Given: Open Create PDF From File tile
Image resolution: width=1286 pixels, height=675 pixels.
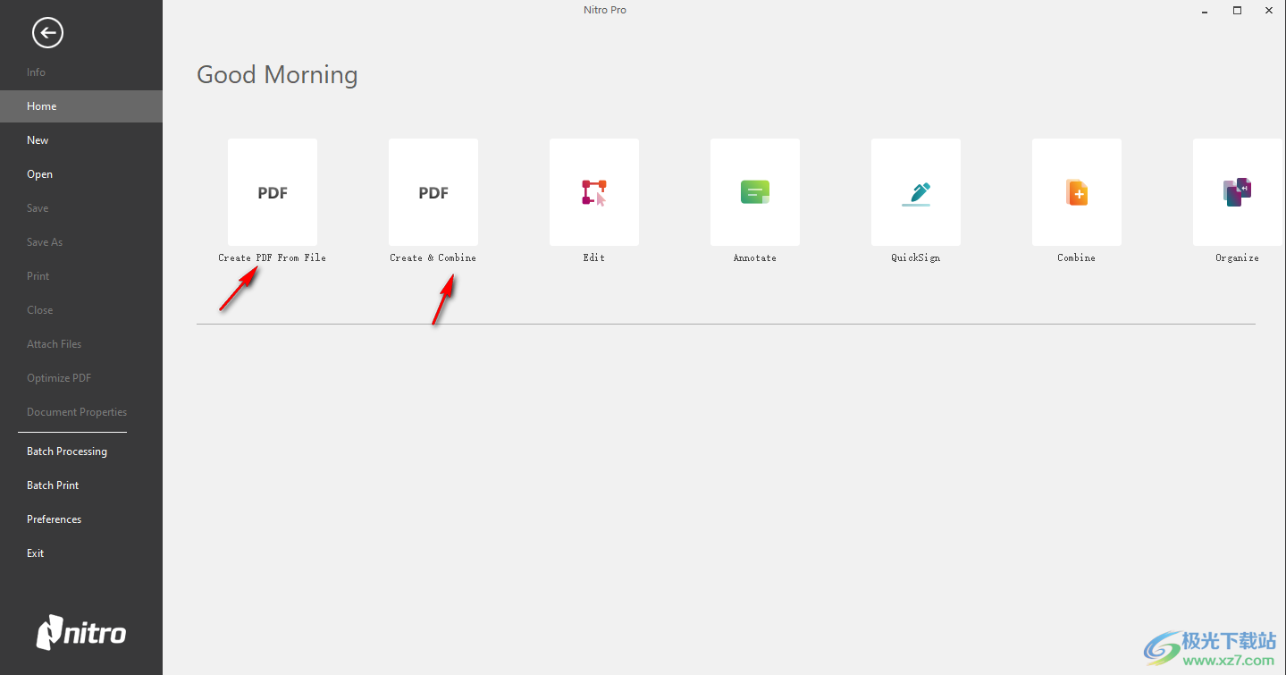Looking at the screenshot, I should [x=273, y=192].
